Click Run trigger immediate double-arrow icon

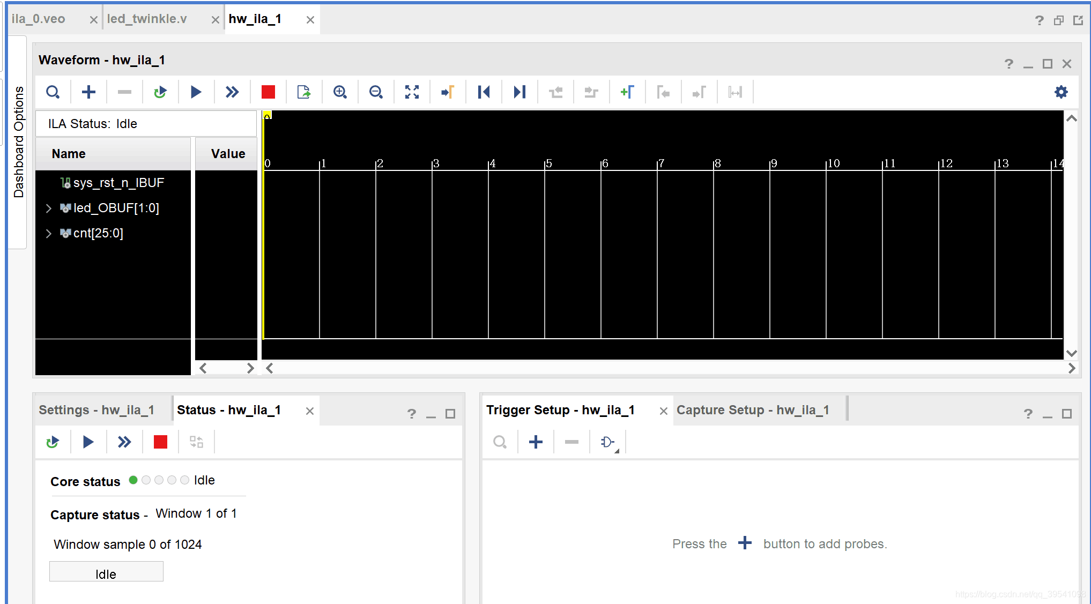pyautogui.click(x=232, y=92)
